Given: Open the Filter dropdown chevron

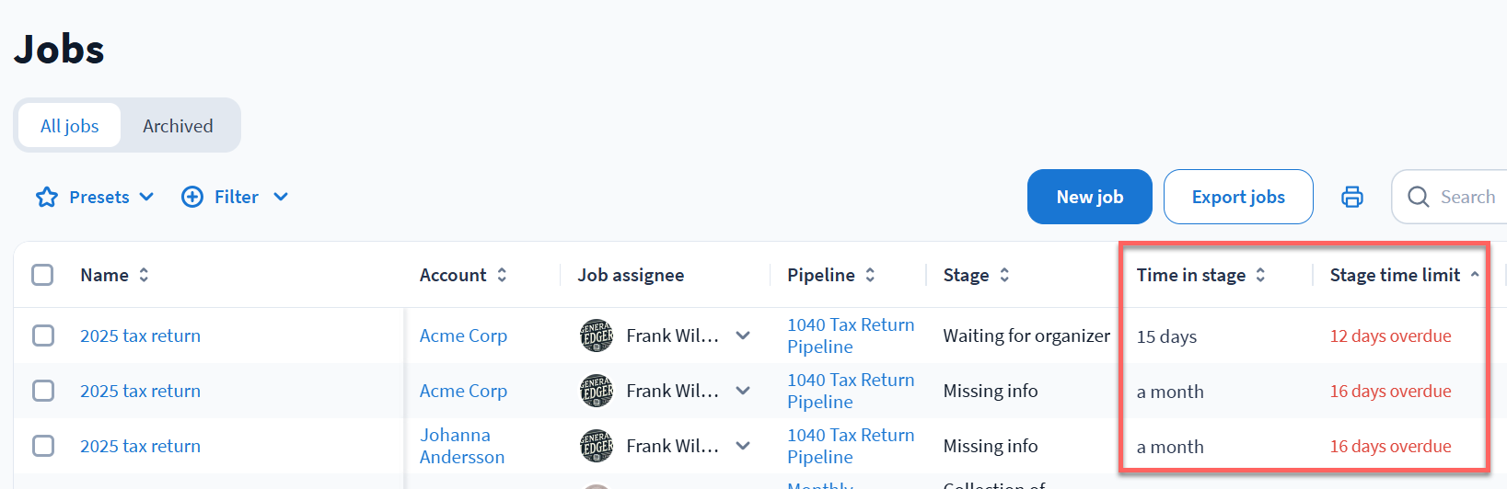Looking at the screenshot, I should pyautogui.click(x=281, y=197).
